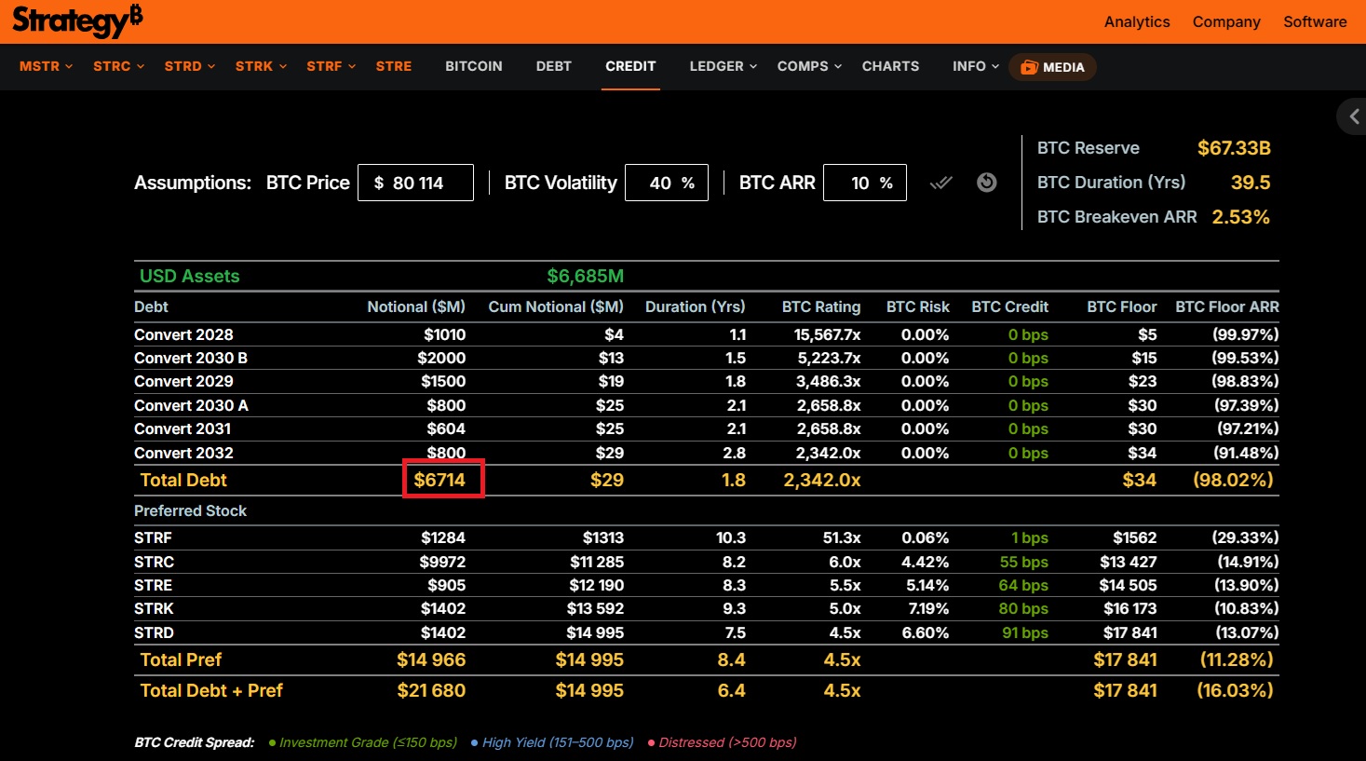Click the Preferred Stock section heading

(190, 510)
